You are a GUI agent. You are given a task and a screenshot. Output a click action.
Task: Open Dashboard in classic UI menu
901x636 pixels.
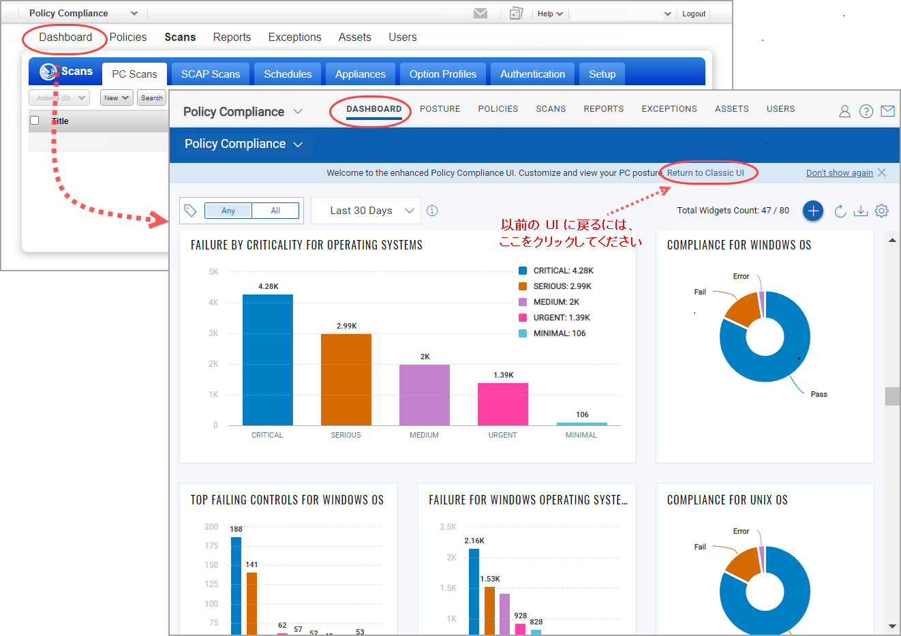coord(65,37)
